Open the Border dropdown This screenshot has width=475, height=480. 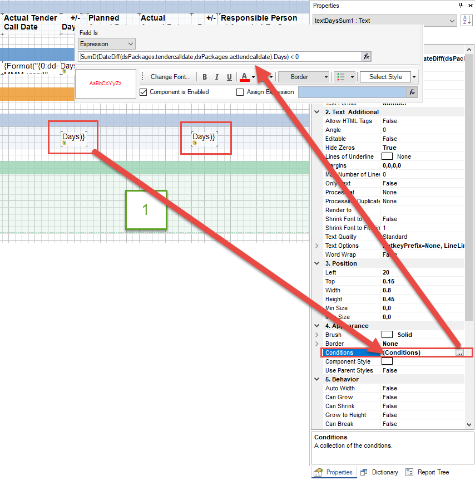click(x=304, y=77)
